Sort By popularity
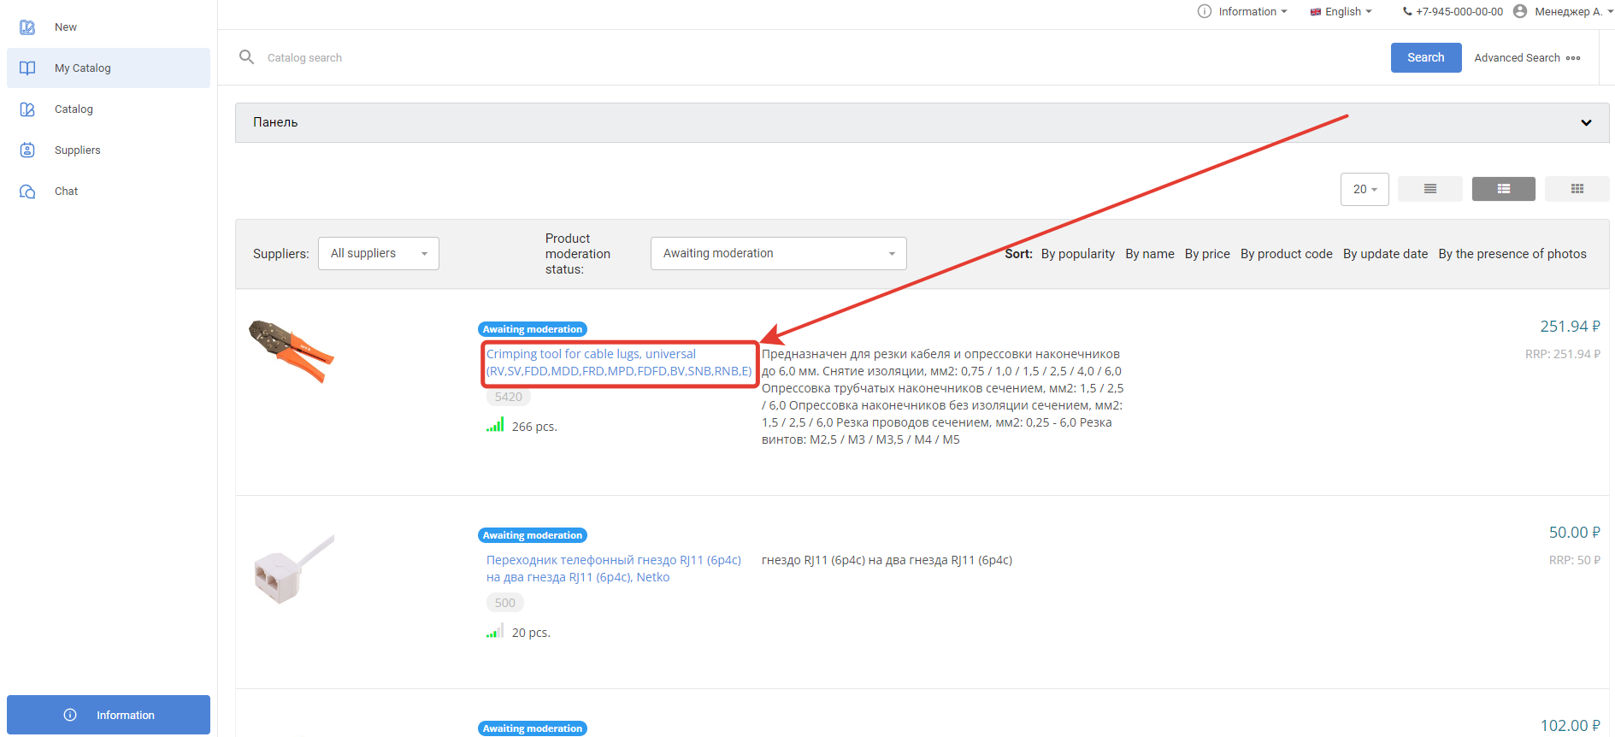Screen dimensions: 1615x737 coord(1078,254)
